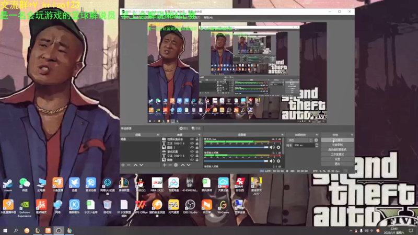Expand the system tray hidden icons chevron
Viewport: 418px width, 235px height.
[x=351, y=231]
